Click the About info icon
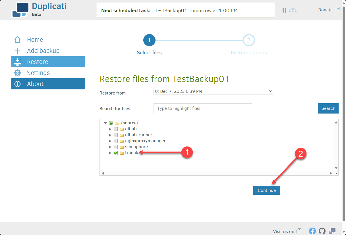 coord(18,84)
